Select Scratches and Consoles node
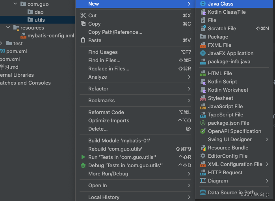This screenshot has width=275, height=201. pyautogui.click(x=25, y=83)
